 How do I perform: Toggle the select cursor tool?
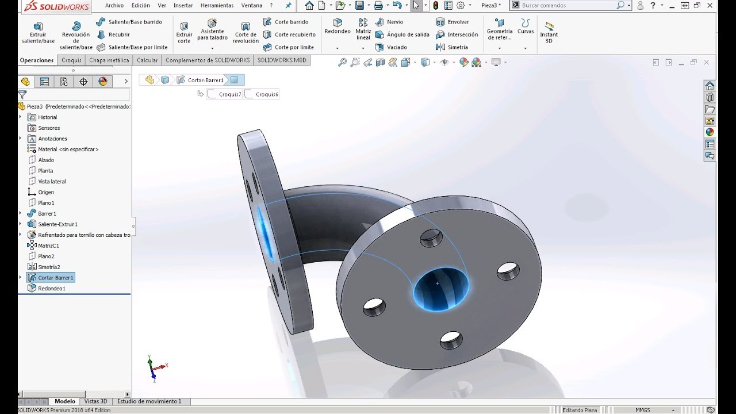pyautogui.click(x=416, y=5)
